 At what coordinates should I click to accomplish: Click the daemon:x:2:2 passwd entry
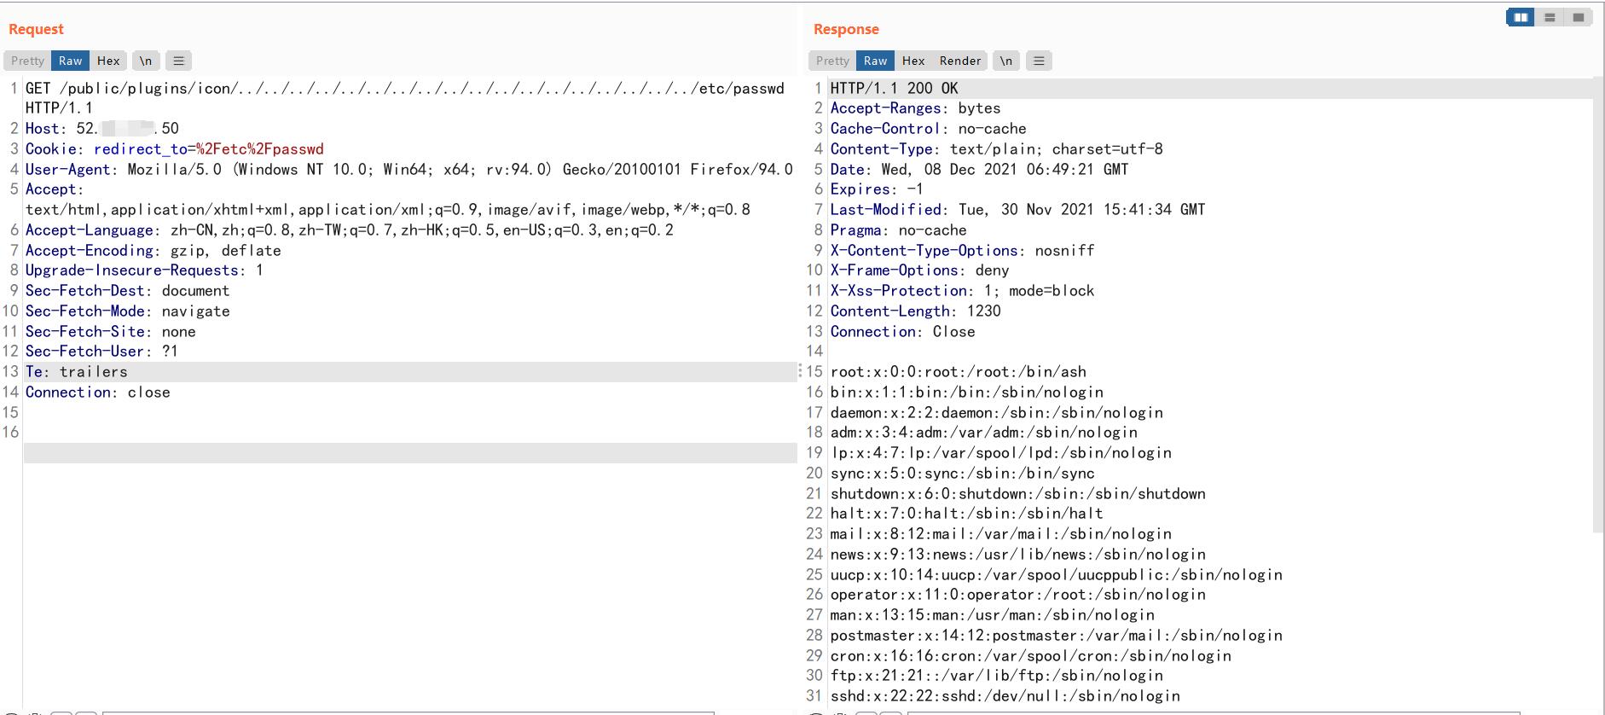tap(997, 413)
